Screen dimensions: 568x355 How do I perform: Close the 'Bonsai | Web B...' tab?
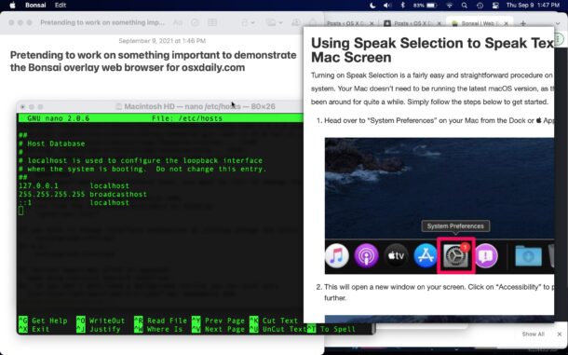(x=506, y=23)
